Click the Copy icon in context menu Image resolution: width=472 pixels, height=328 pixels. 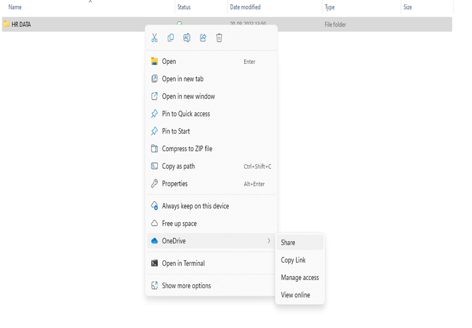pos(171,38)
